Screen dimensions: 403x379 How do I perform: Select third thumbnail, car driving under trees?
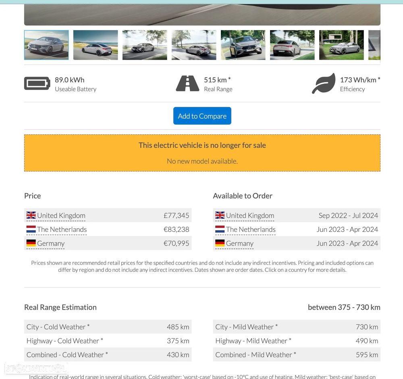(x=145, y=45)
